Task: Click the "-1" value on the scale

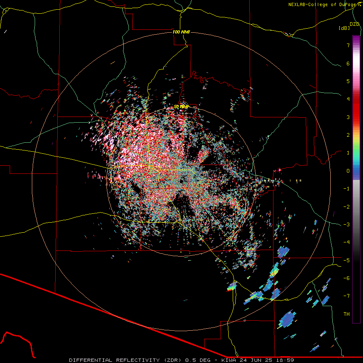Action: click(346, 189)
